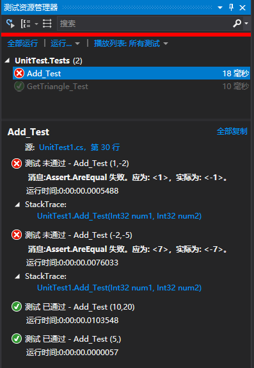The image size is (254, 368).
Task: Click inside the 搜索 input field
Action: click(x=144, y=24)
